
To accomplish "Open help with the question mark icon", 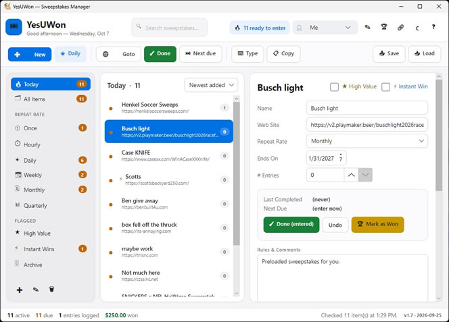I will (x=433, y=27).
